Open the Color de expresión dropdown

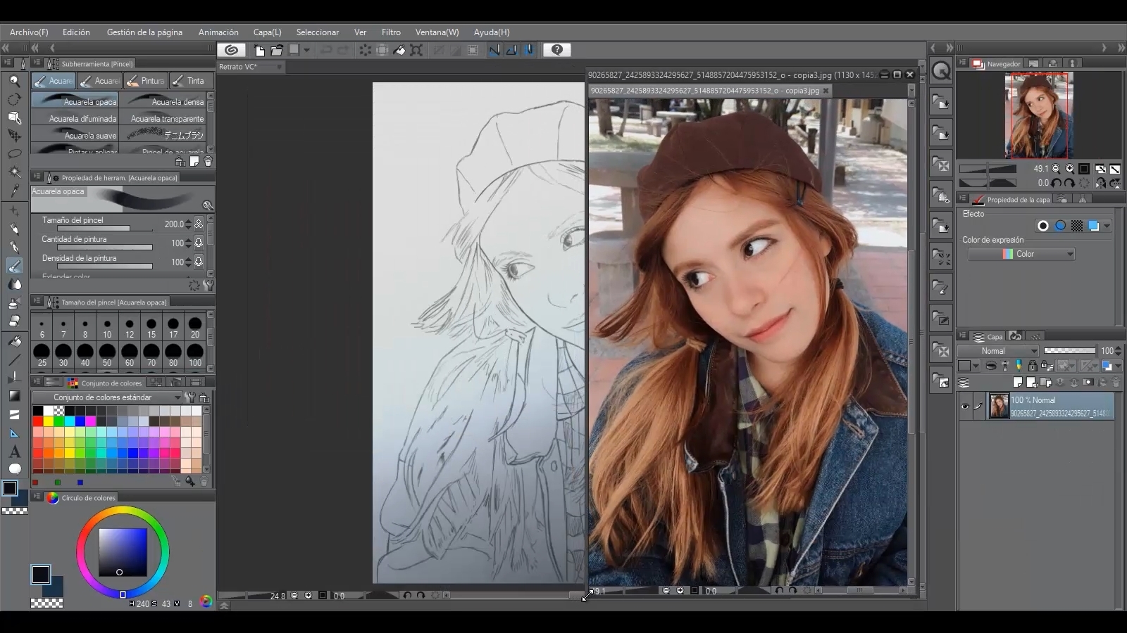(1021, 254)
